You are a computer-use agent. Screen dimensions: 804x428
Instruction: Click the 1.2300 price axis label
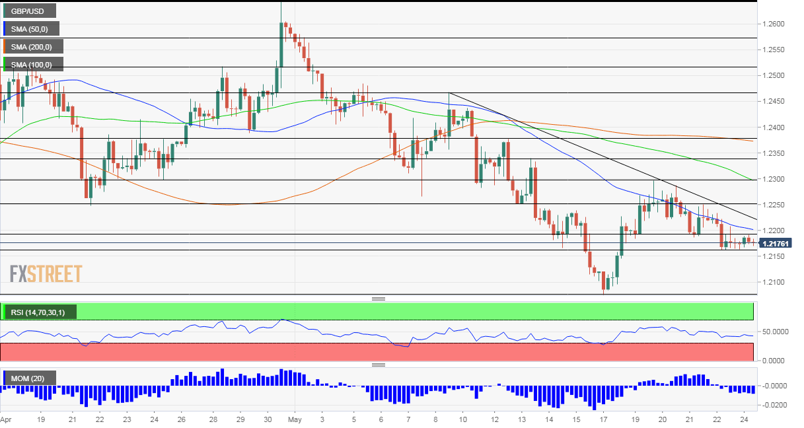pyautogui.click(x=775, y=179)
